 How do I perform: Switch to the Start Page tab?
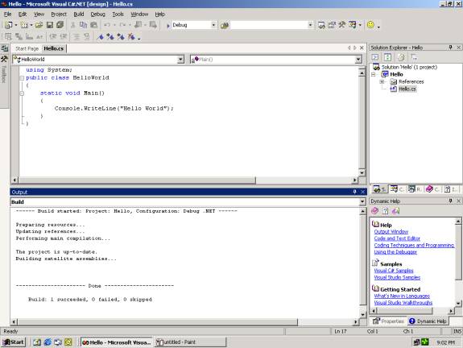coord(27,49)
